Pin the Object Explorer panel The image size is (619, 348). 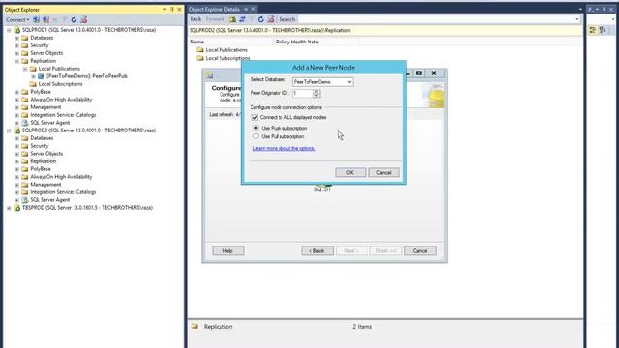point(172,9)
